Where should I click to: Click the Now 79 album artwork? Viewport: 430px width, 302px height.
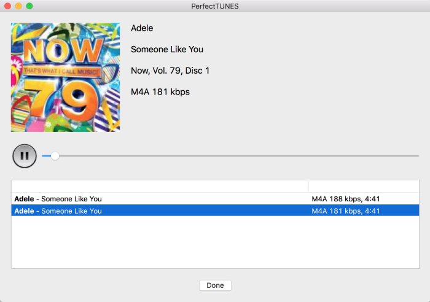[x=65, y=77]
